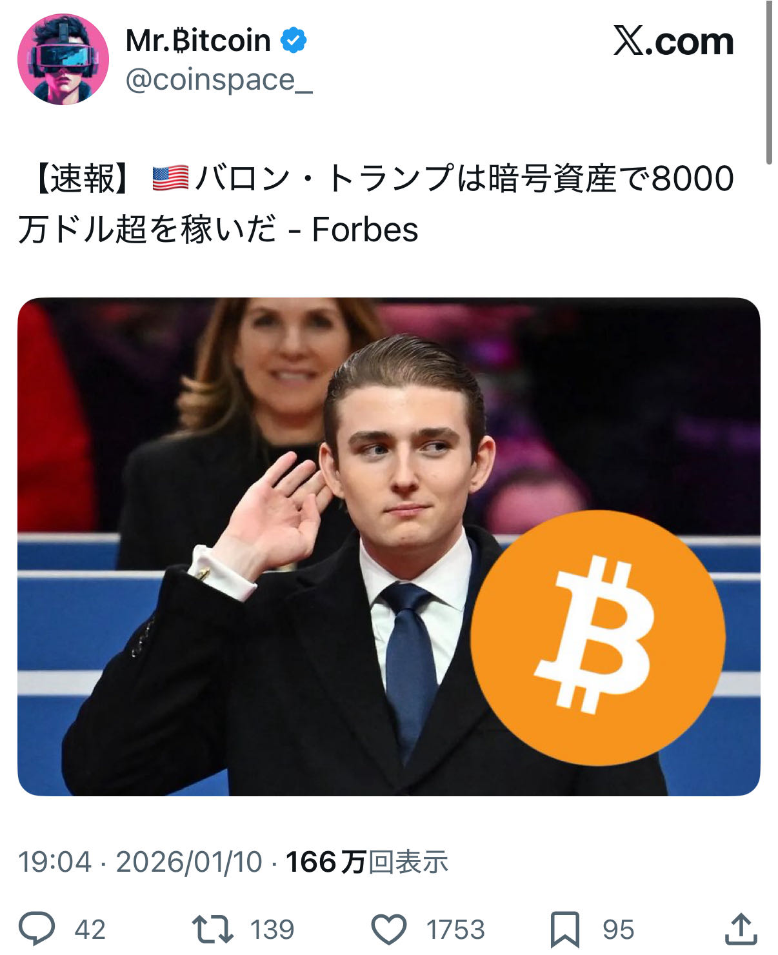Viewport: 778px width, 955px height.
Task: Click the blue verified badge
Action: [294, 41]
